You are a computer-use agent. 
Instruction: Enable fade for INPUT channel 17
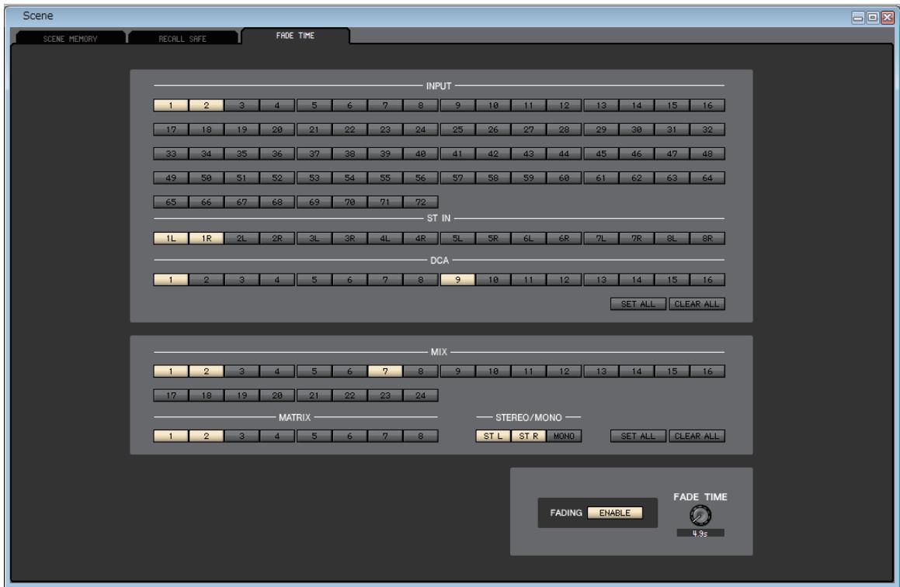171,129
